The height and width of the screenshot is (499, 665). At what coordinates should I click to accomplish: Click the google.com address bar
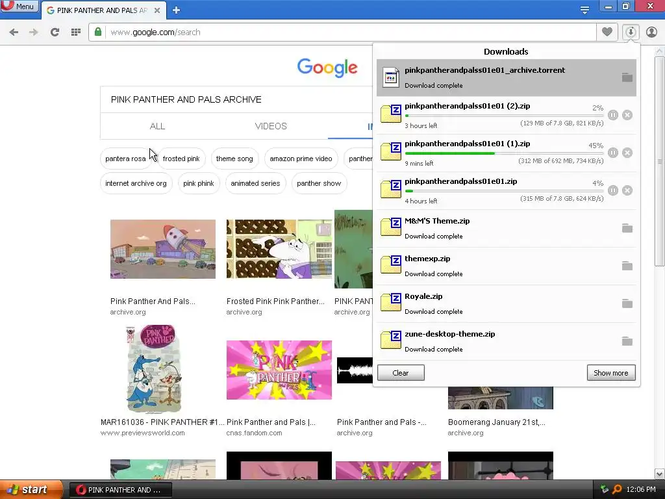point(342,32)
